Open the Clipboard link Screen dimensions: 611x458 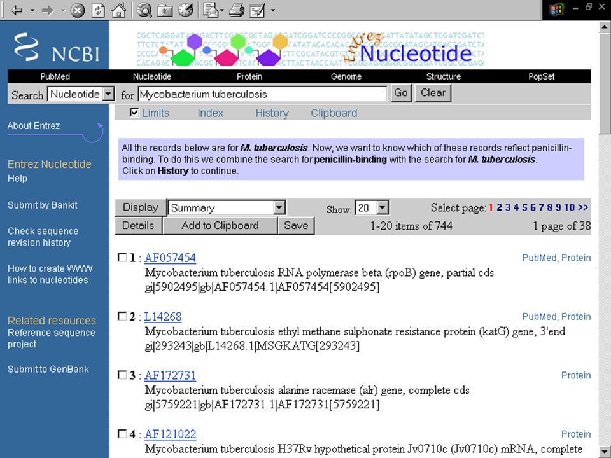[334, 113]
